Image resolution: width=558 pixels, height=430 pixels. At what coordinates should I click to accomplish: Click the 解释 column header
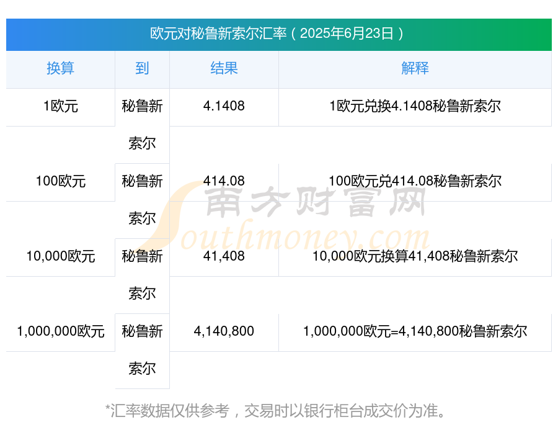pos(415,68)
